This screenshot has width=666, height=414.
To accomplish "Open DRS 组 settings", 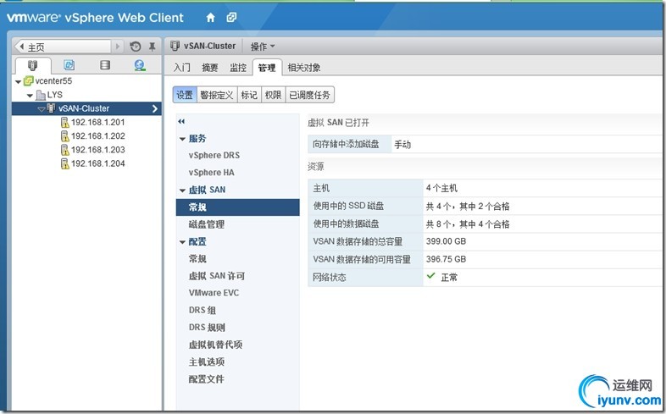I will point(203,310).
